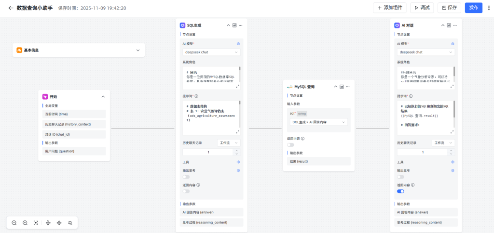
Task: Open the MySQL 查询 node three-dot menu
Action: tap(348, 87)
